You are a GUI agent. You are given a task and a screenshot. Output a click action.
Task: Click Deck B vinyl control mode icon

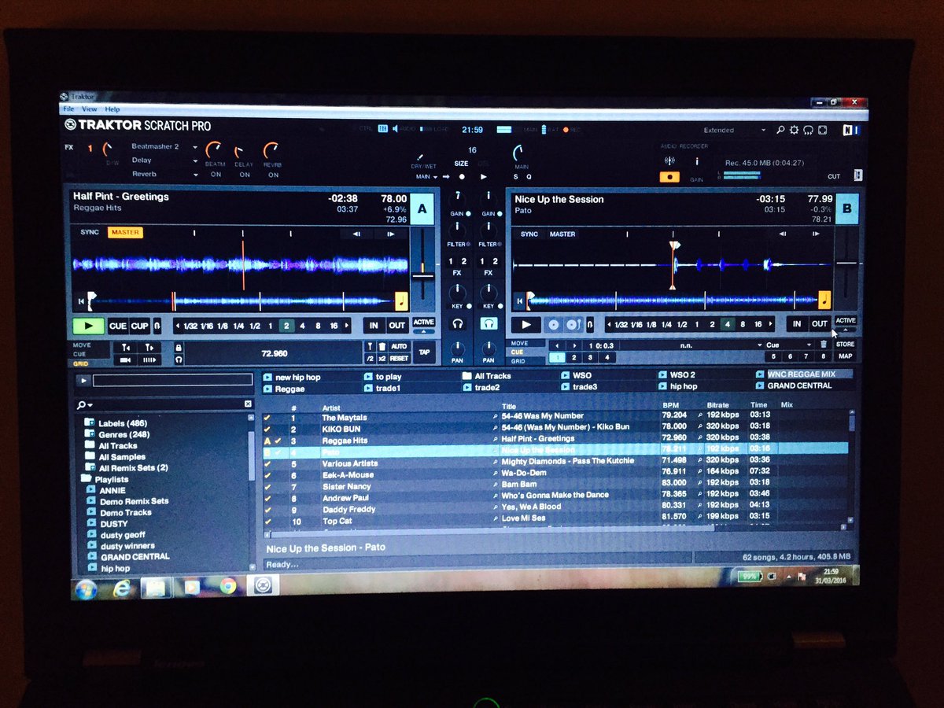click(555, 325)
